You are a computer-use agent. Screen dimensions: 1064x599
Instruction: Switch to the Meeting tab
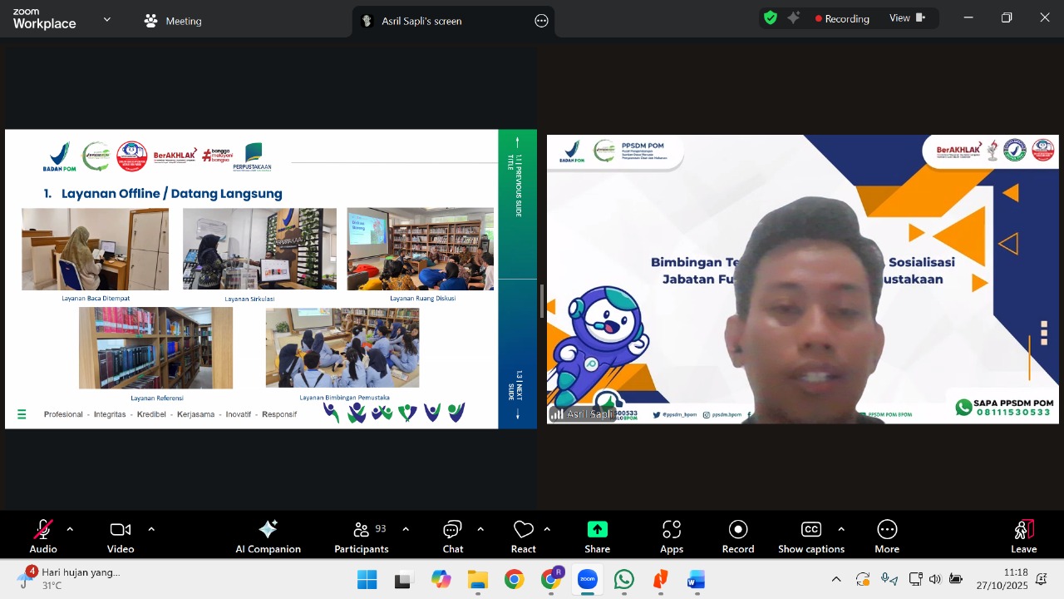click(x=173, y=21)
